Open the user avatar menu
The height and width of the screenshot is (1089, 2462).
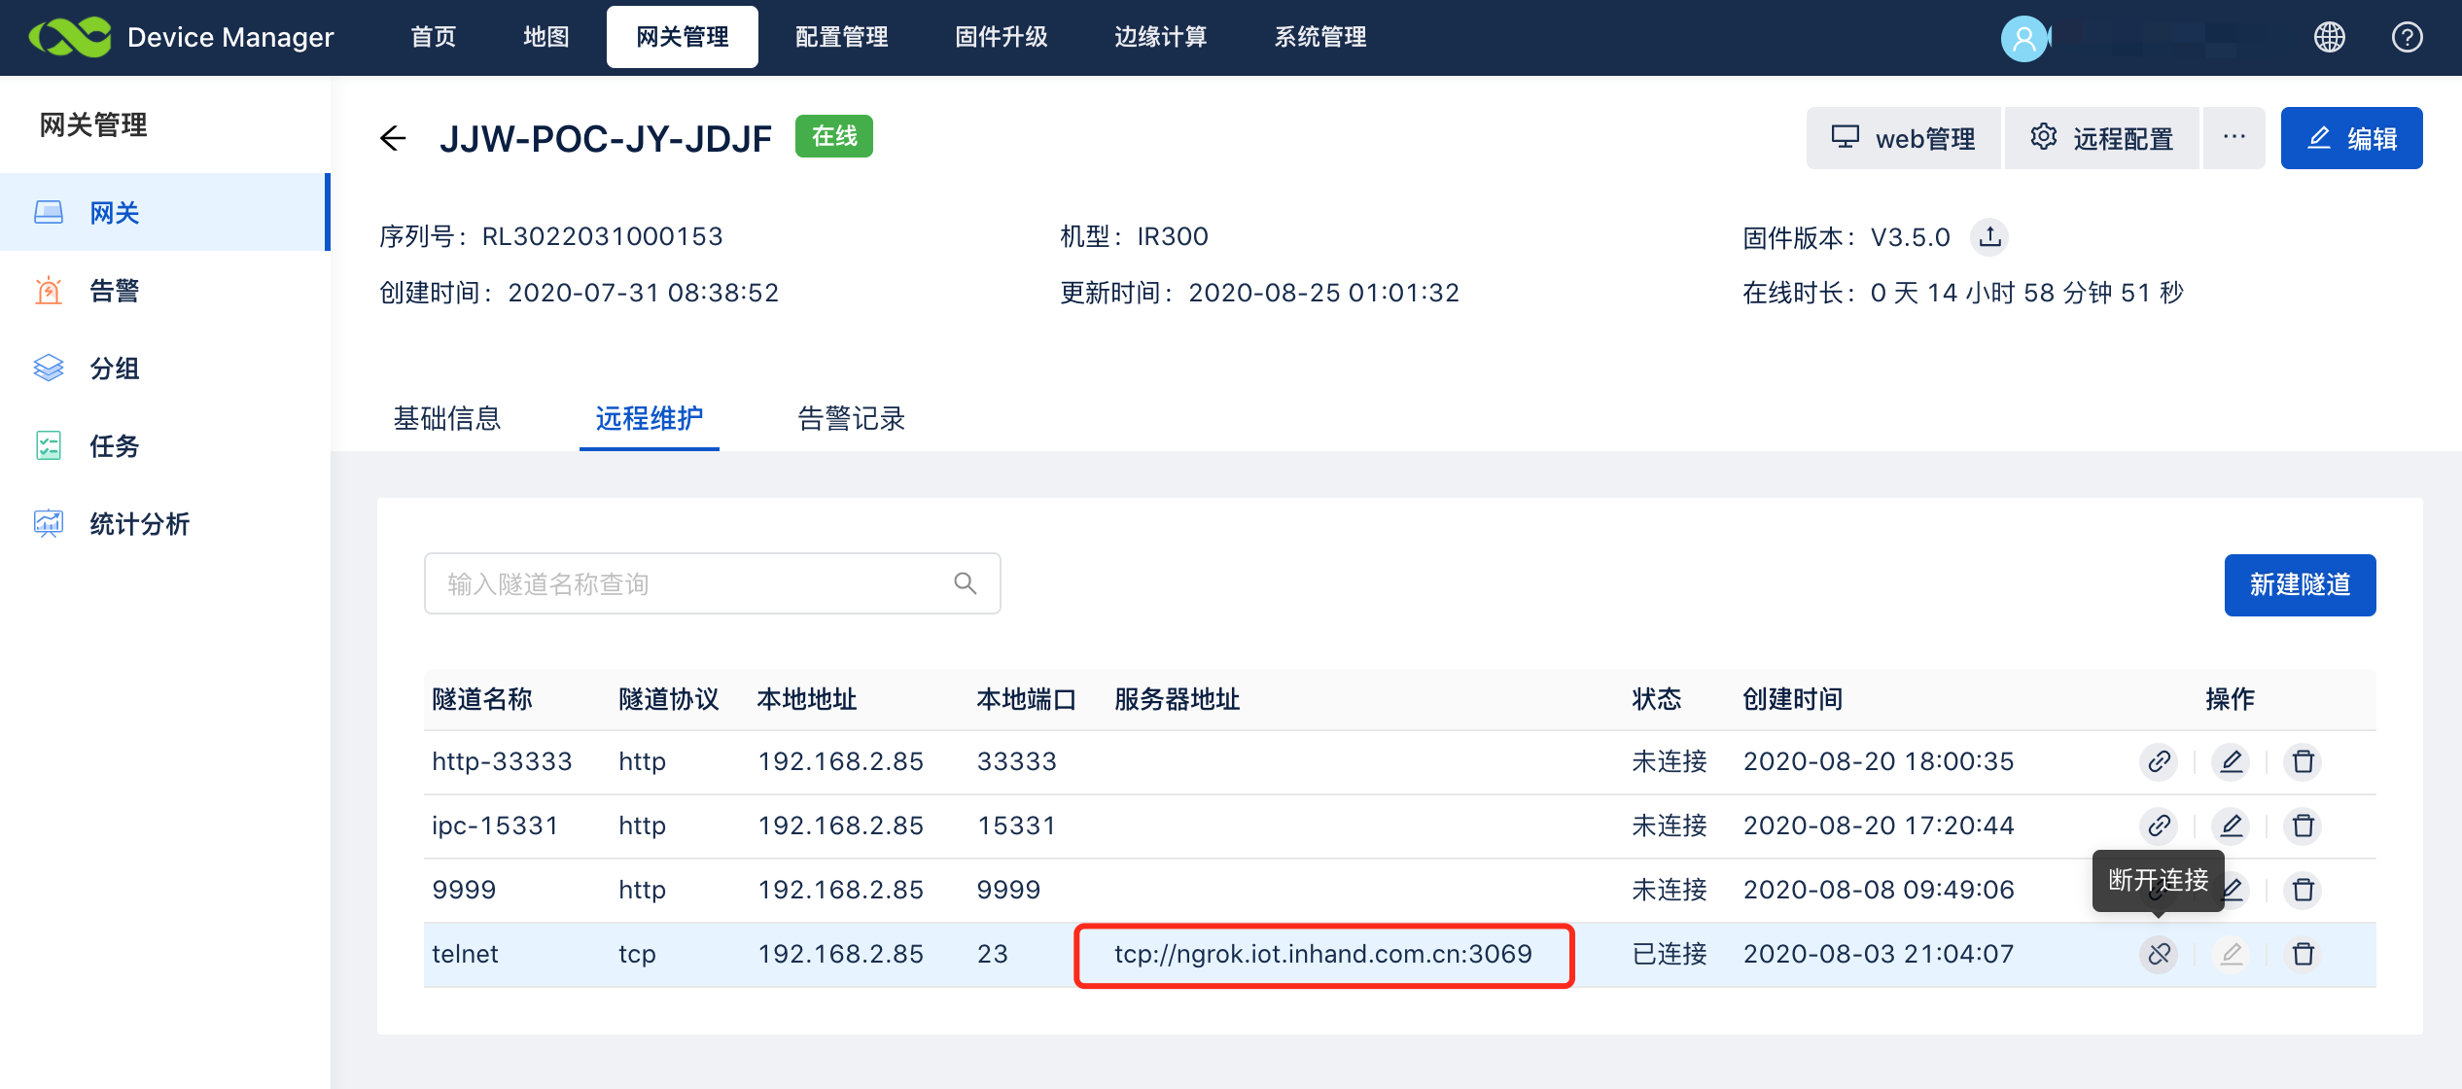(x=2024, y=38)
